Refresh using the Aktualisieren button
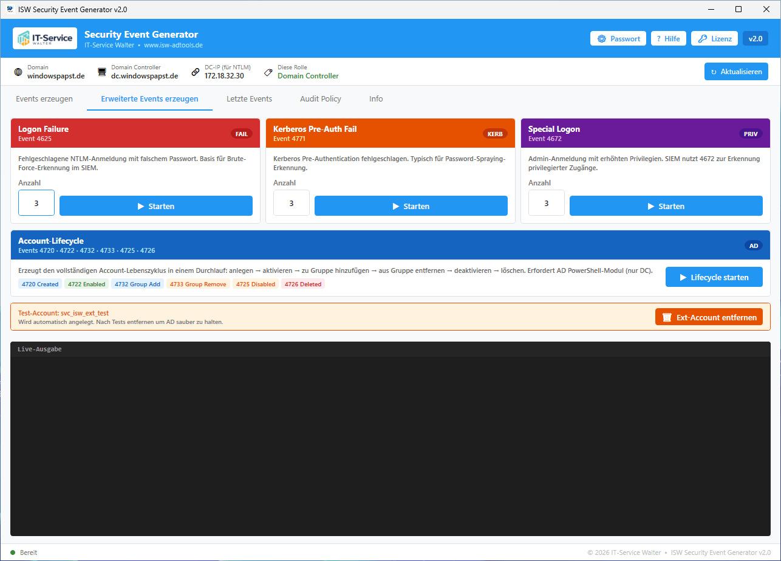This screenshot has height=561, width=781. click(x=736, y=72)
